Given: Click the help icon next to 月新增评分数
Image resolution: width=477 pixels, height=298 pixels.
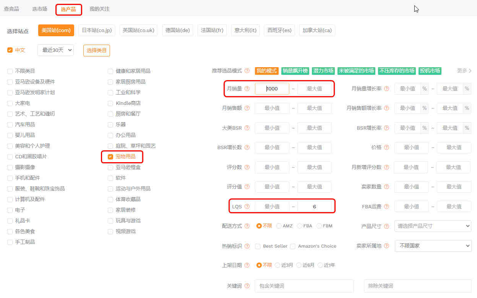Looking at the screenshot, I should pyautogui.click(x=386, y=167).
